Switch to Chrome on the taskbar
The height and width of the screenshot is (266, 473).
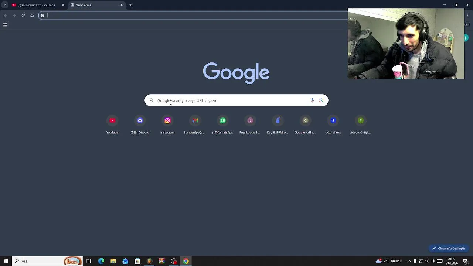(x=186, y=261)
